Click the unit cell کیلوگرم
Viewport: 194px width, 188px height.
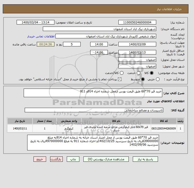[69, 128]
